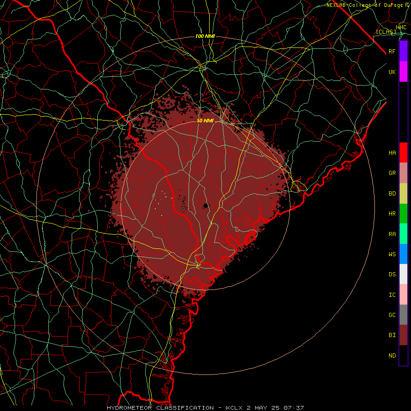Click 'HYDROMETEOR CLASSIFICATION' caption text
This screenshot has width=411, height=411.
pos(160,408)
